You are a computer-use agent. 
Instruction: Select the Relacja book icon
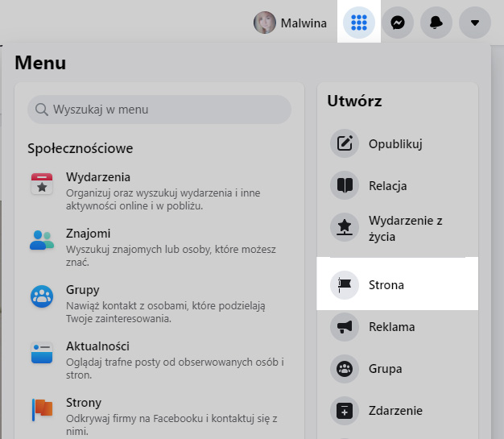tap(345, 185)
